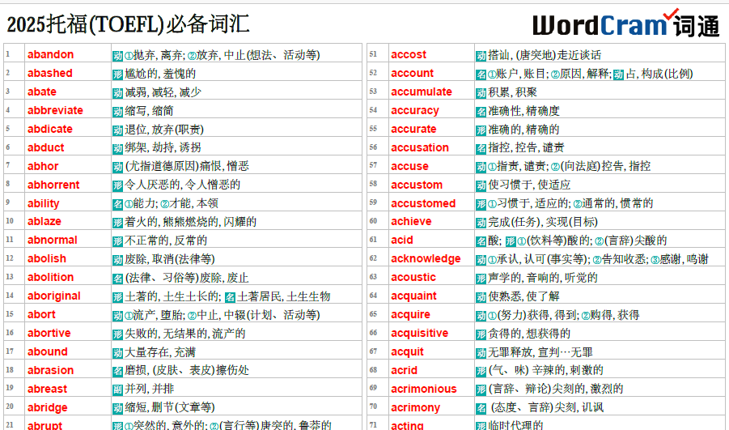Click the verb badge beside "acquaint"
Viewport: 729px width, 430px height.
pyautogui.click(x=481, y=296)
